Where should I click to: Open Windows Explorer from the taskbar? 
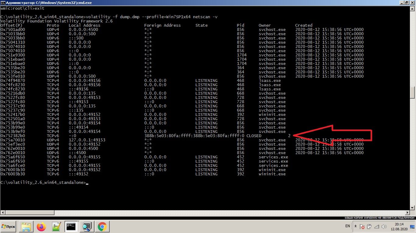[26, 226]
